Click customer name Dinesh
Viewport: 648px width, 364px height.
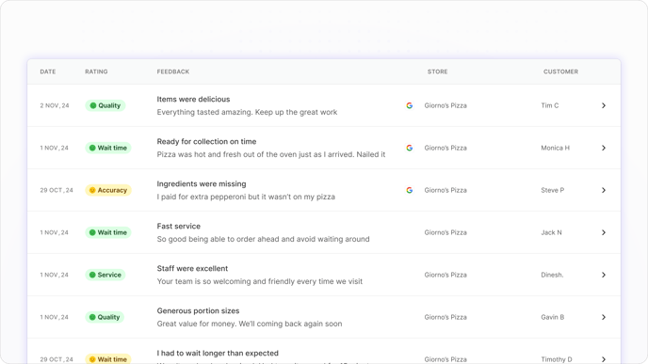tap(552, 275)
